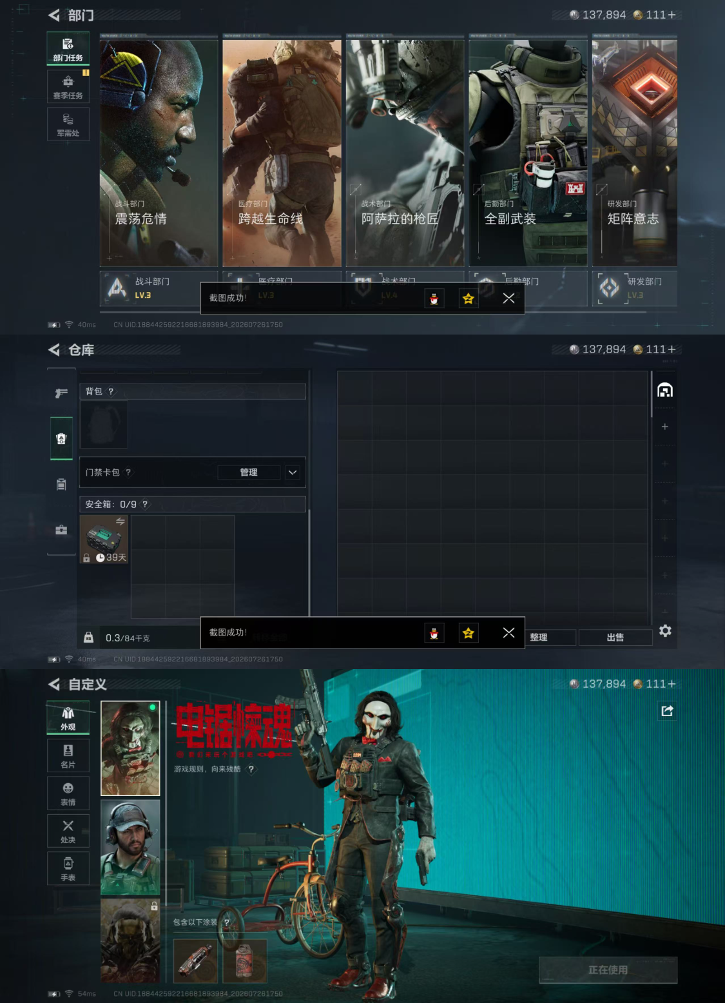Click the swap icon on safe box
725x1003 pixels.
click(x=121, y=521)
